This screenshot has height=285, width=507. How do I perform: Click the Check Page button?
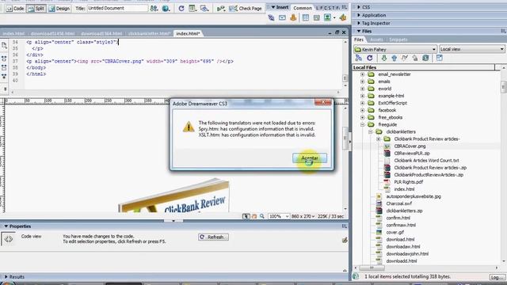(246, 9)
